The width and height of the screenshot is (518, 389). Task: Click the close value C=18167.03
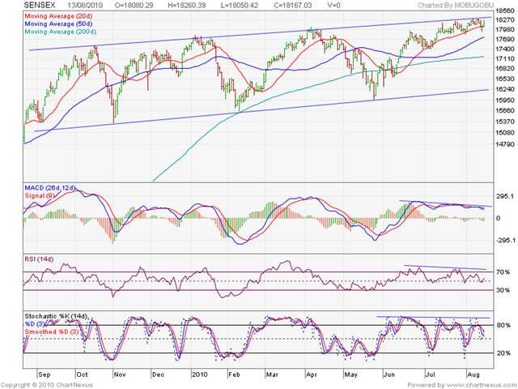293,6
